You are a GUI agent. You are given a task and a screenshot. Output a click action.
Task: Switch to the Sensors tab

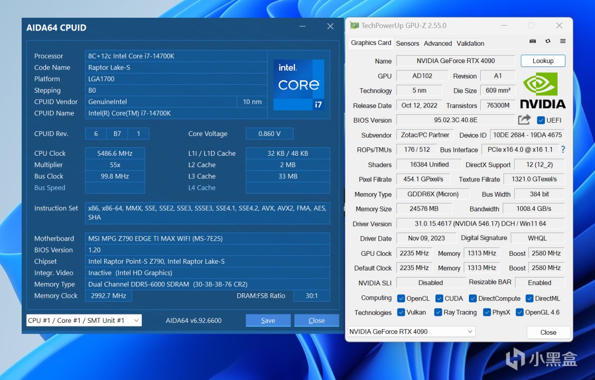tap(407, 43)
